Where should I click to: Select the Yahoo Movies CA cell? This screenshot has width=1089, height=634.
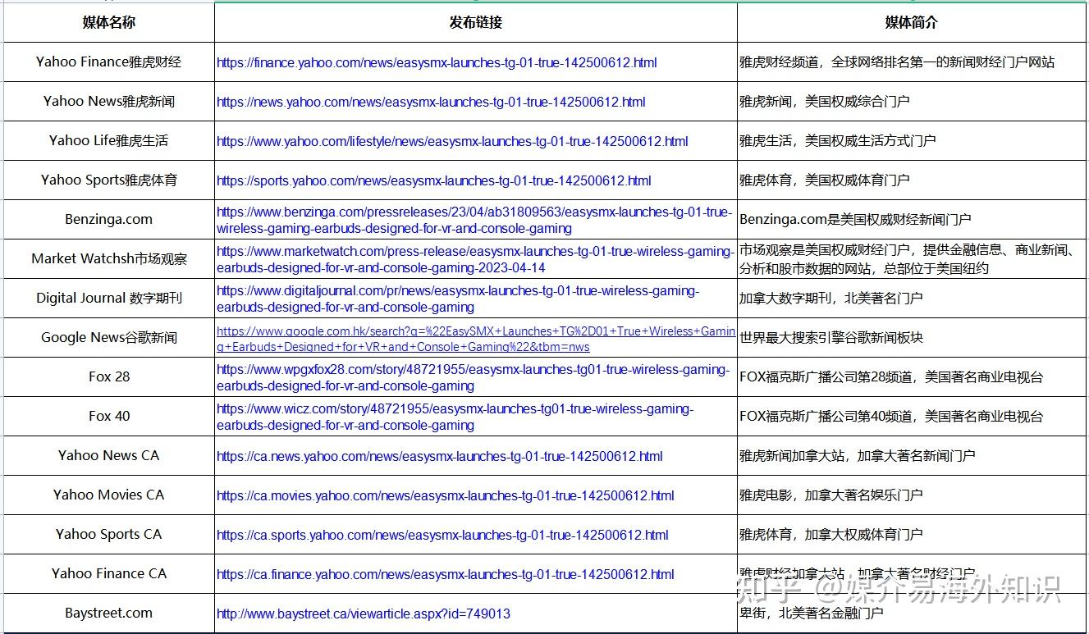pos(109,495)
